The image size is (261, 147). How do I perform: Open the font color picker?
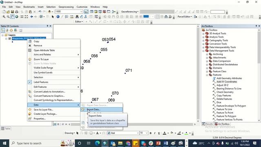(x=165, y=133)
